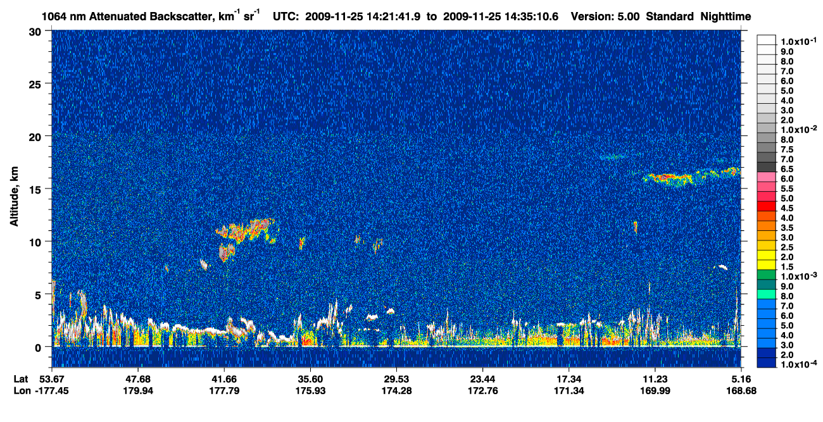This screenshot has width=823, height=422.
Task: Click the word "Standard" in the header
Action: (670, 16)
